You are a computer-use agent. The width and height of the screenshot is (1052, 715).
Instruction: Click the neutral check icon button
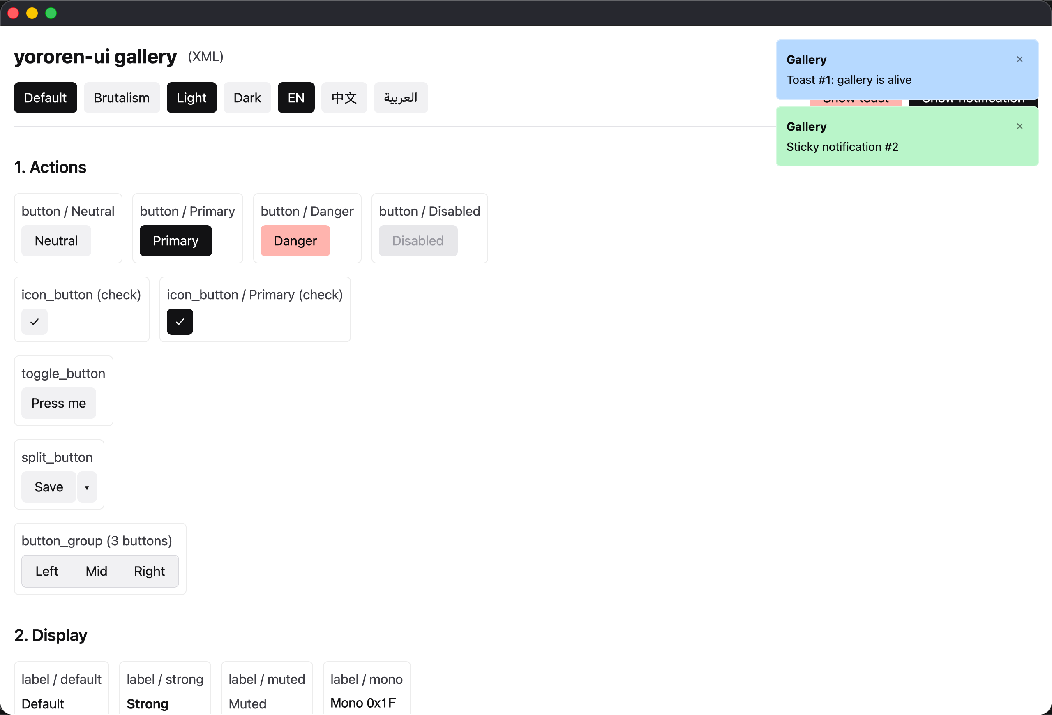[x=35, y=322]
